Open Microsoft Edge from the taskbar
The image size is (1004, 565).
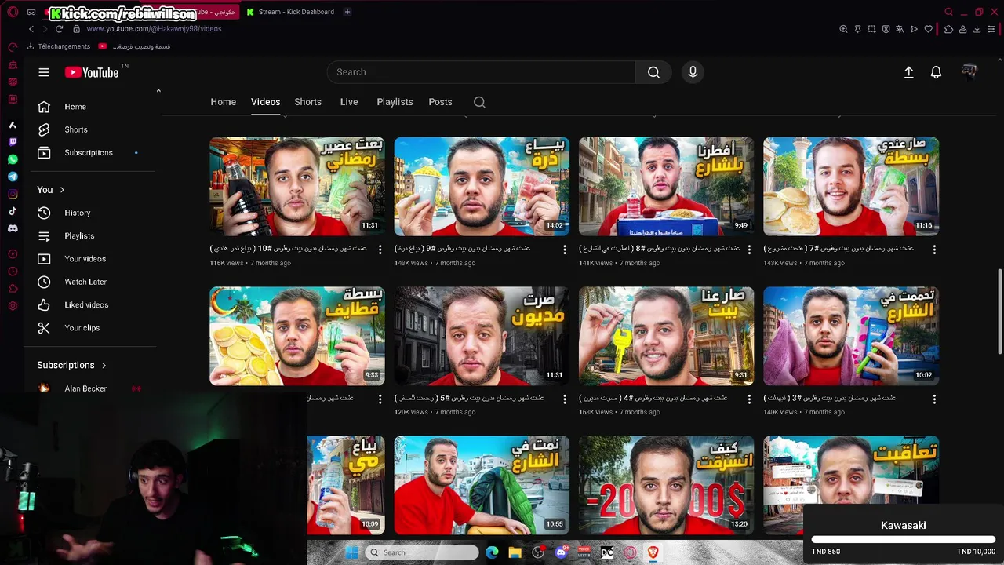pos(492,552)
